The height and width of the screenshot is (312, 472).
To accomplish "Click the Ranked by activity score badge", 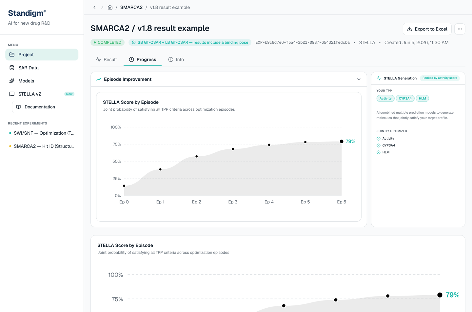I will pyautogui.click(x=440, y=78).
